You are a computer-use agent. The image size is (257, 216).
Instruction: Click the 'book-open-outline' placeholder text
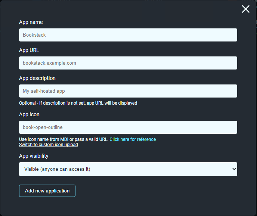coord(43,127)
